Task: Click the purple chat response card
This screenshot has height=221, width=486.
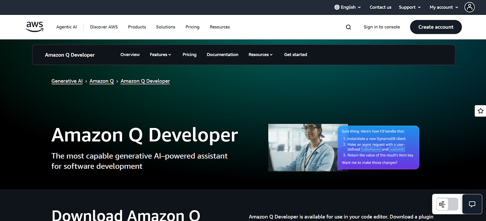Action: 378,147
